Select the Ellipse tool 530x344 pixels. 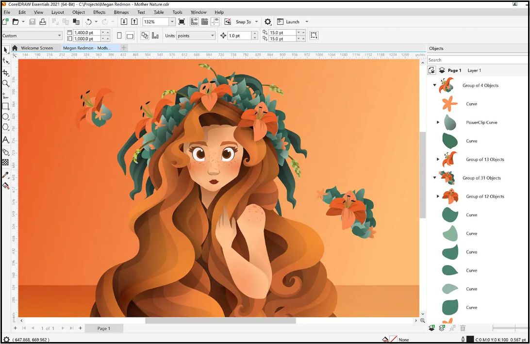point(5,116)
